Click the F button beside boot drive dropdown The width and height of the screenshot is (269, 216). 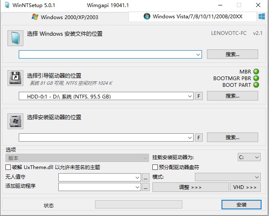click(x=199, y=96)
